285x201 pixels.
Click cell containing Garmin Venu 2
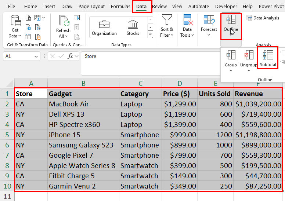pyautogui.click(x=83, y=186)
